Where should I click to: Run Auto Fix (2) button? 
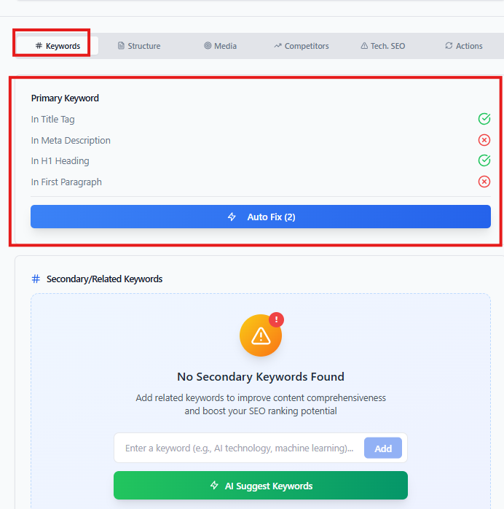261,217
